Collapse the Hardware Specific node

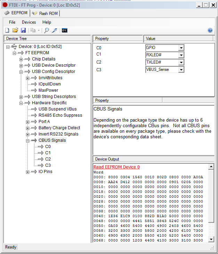(x=21, y=103)
